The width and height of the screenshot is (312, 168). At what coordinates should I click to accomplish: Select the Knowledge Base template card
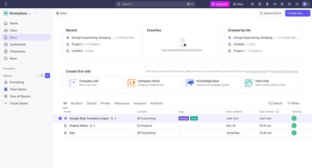click(x=211, y=83)
